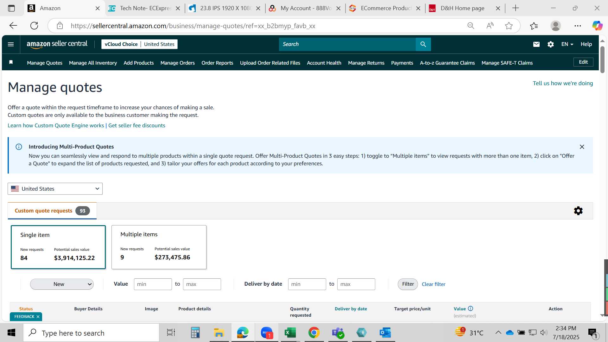This screenshot has width=608, height=342.
Task: Open Microsoft Teams from the taskbar
Action: click(338, 333)
